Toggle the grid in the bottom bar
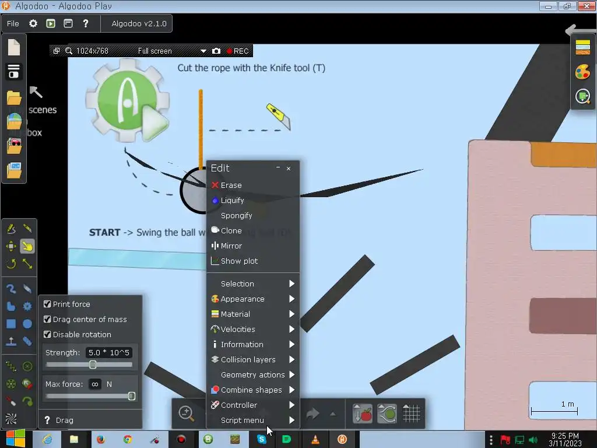This screenshot has width=597, height=448. pyautogui.click(x=411, y=414)
